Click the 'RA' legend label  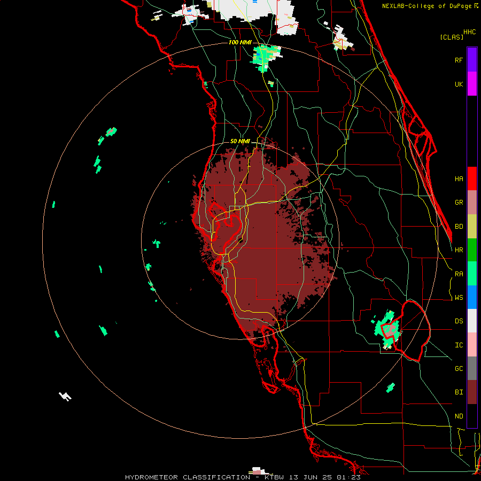[459, 274]
